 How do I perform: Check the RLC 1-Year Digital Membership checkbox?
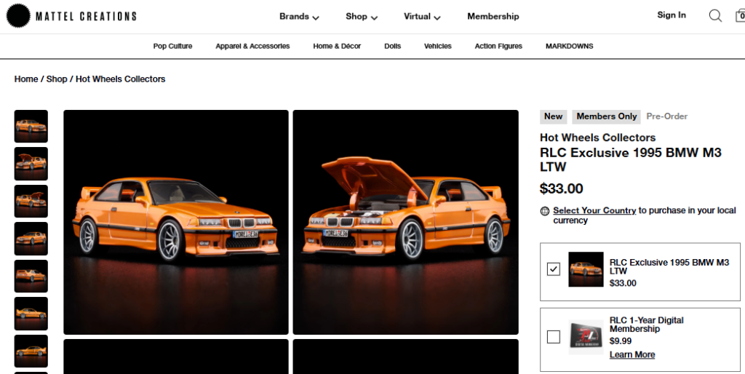pos(554,337)
